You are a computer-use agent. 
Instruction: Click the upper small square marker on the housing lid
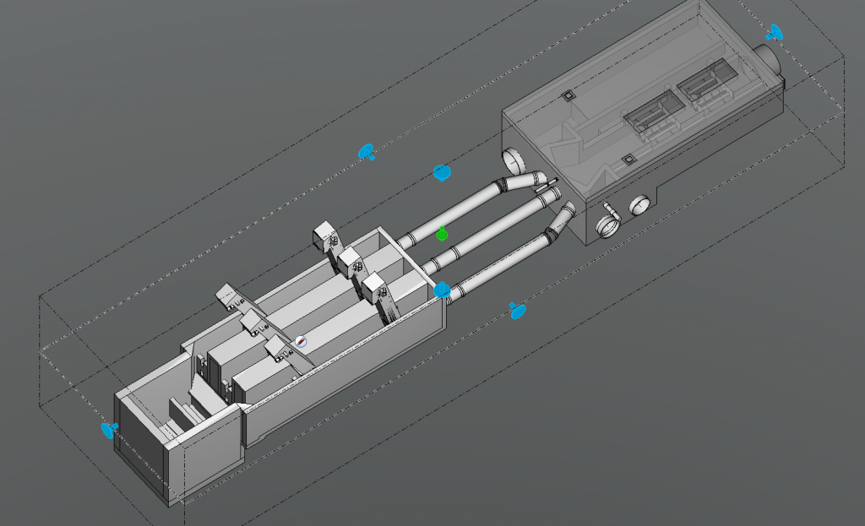coord(569,95)
